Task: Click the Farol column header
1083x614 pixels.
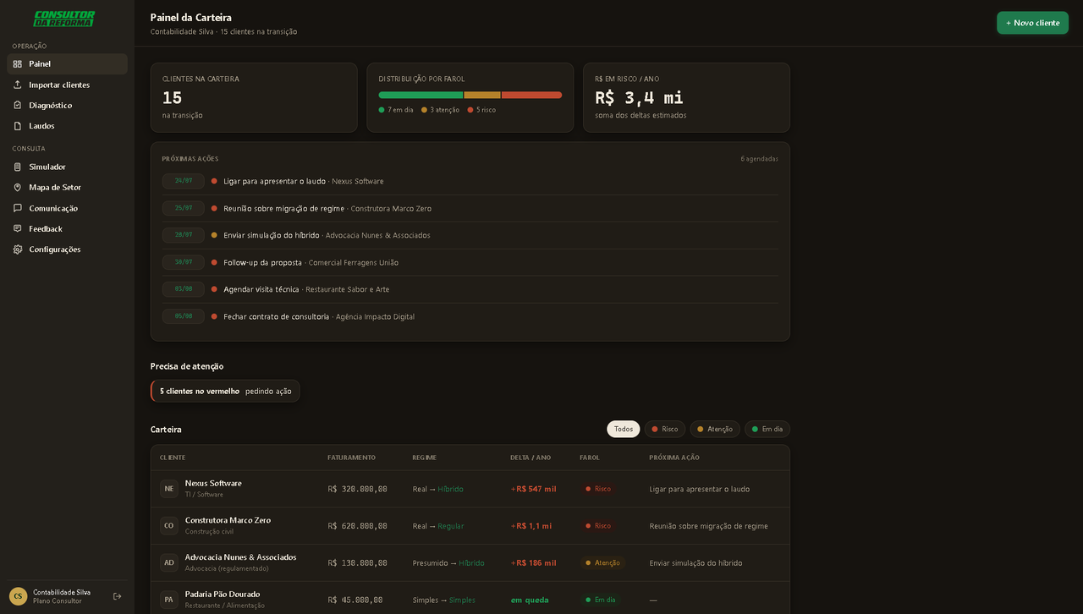Action: point(590,458)
